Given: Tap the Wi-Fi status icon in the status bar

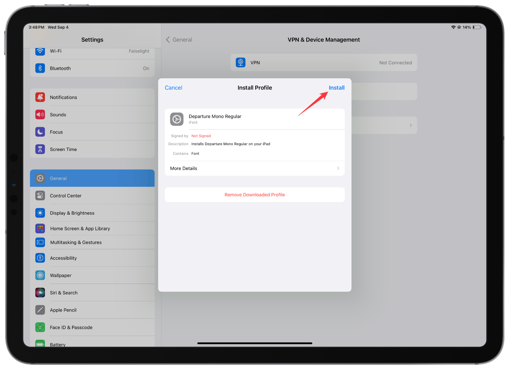Looking at the screenshot, I should 453,27.
